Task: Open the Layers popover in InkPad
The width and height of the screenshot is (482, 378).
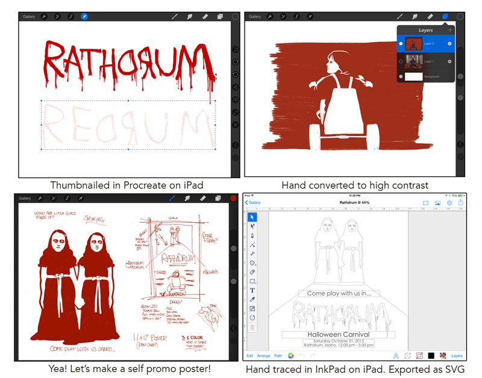Action: coord(457,356)
